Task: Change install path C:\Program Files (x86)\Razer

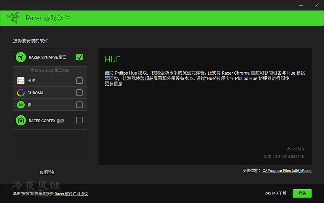Action: click(287, 171)
